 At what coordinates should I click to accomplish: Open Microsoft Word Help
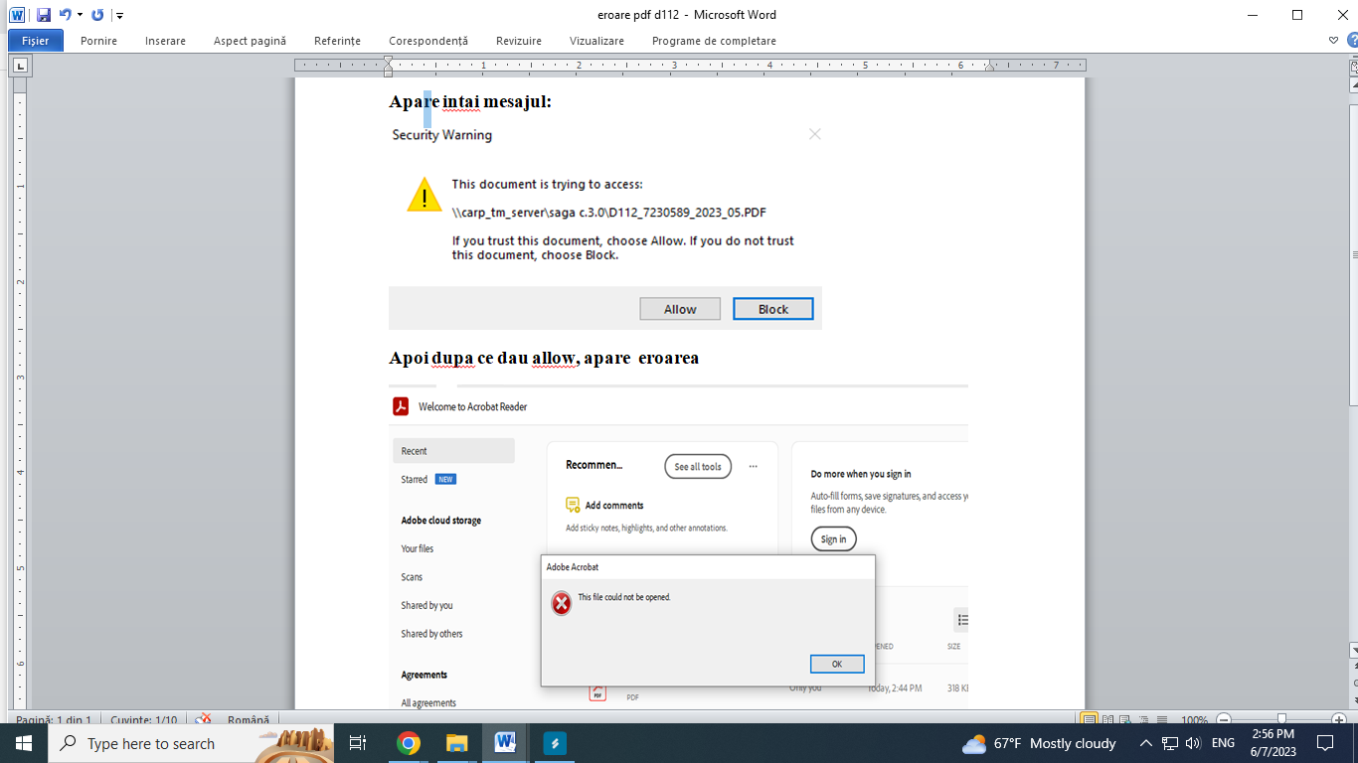(1352, 41)
